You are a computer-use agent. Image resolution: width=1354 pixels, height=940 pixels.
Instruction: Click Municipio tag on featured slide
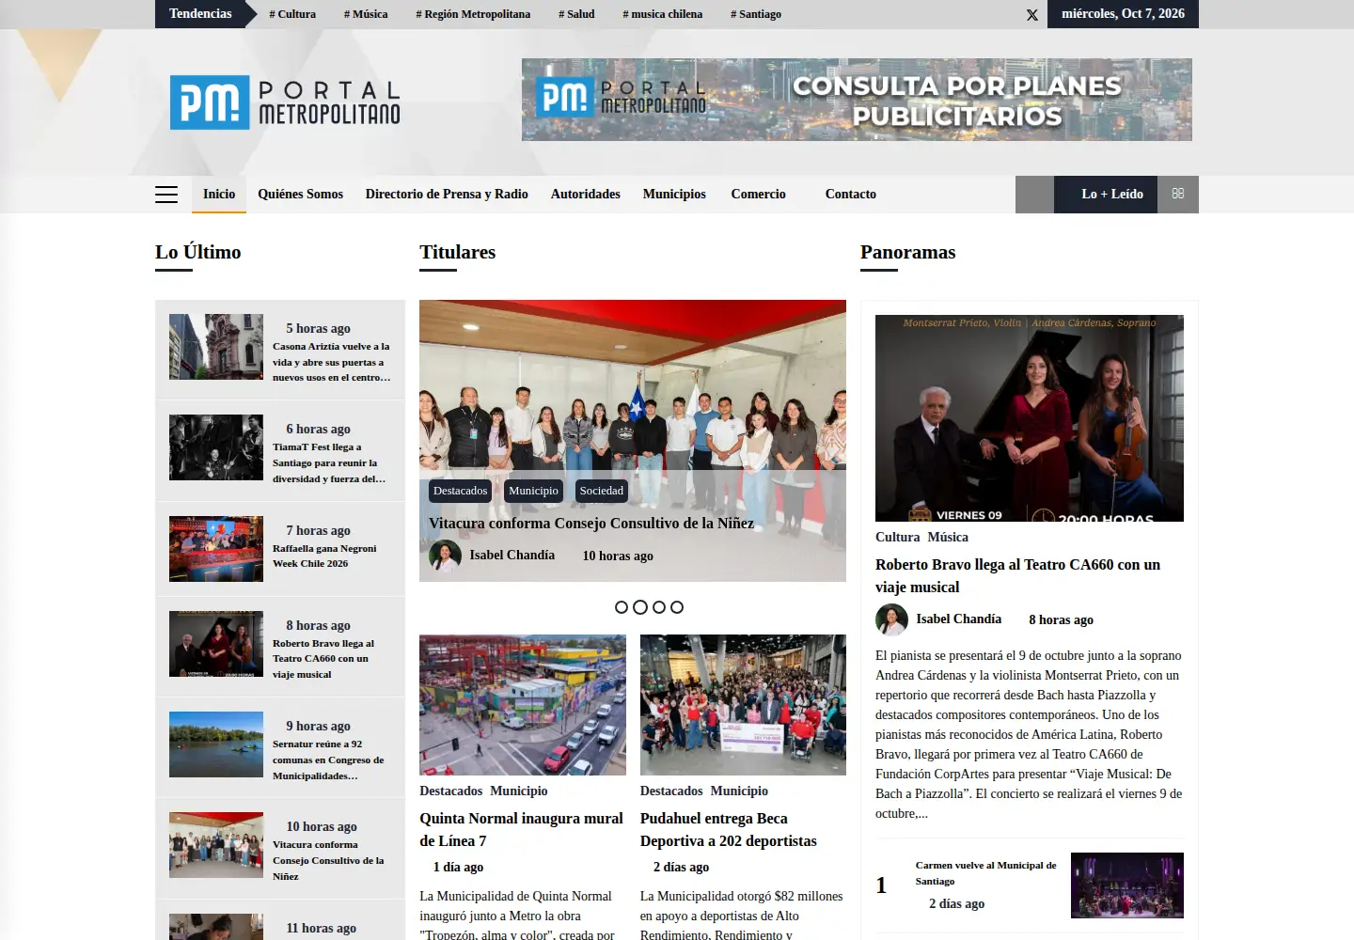pos(533,491)
